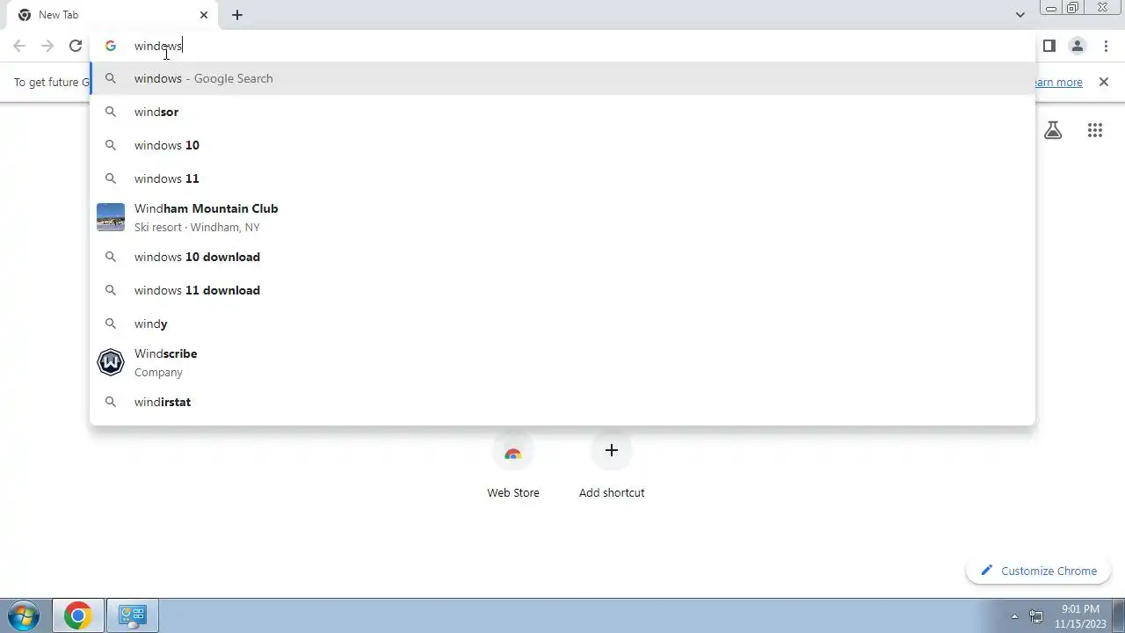The height and width of the screenshot is (633, 1125).
Task: Choose the 'windows 11' suggestion
Action: point(562,178)
